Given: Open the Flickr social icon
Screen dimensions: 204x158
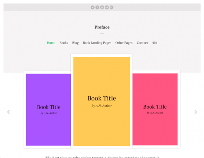Looking at the screenshot, I should pyautogui.click(x=107, y=7).
